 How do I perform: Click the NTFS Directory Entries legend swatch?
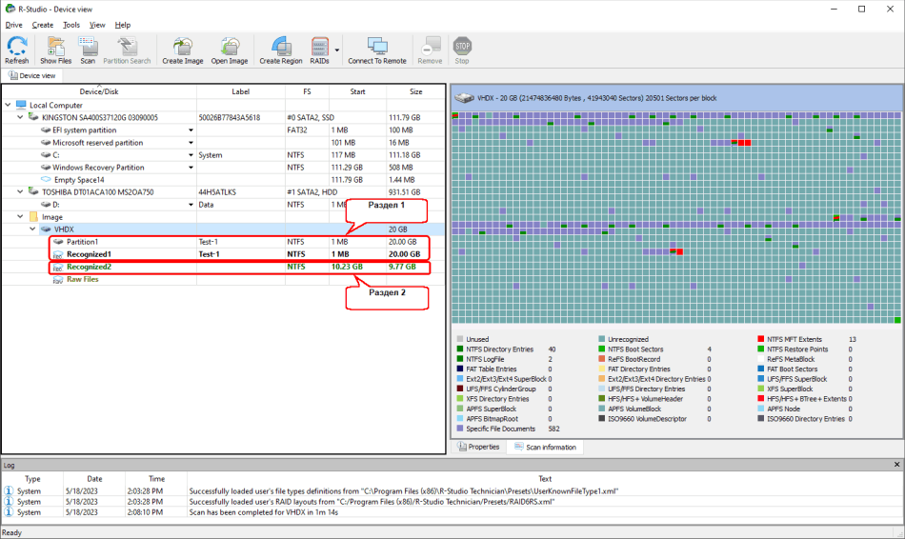460,349
